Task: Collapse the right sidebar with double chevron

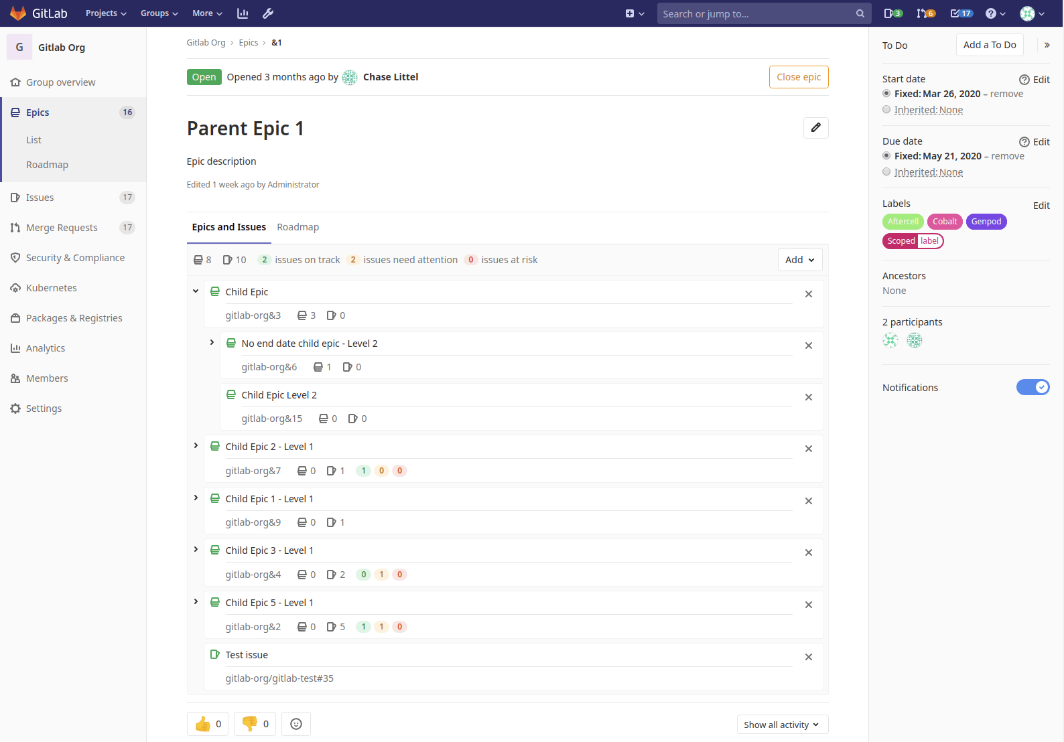Action: [x=1047, y=46]
